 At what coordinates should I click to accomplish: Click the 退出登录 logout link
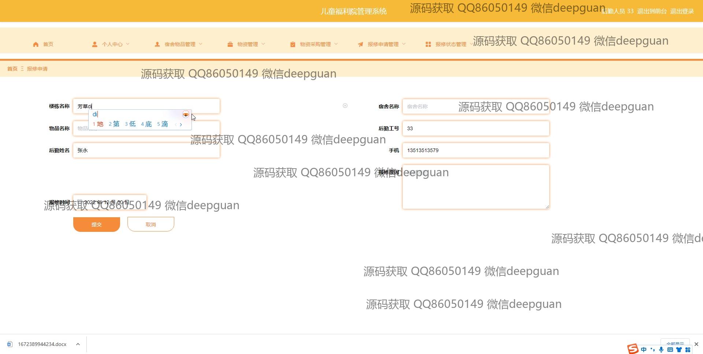click(x=682, y=11)
